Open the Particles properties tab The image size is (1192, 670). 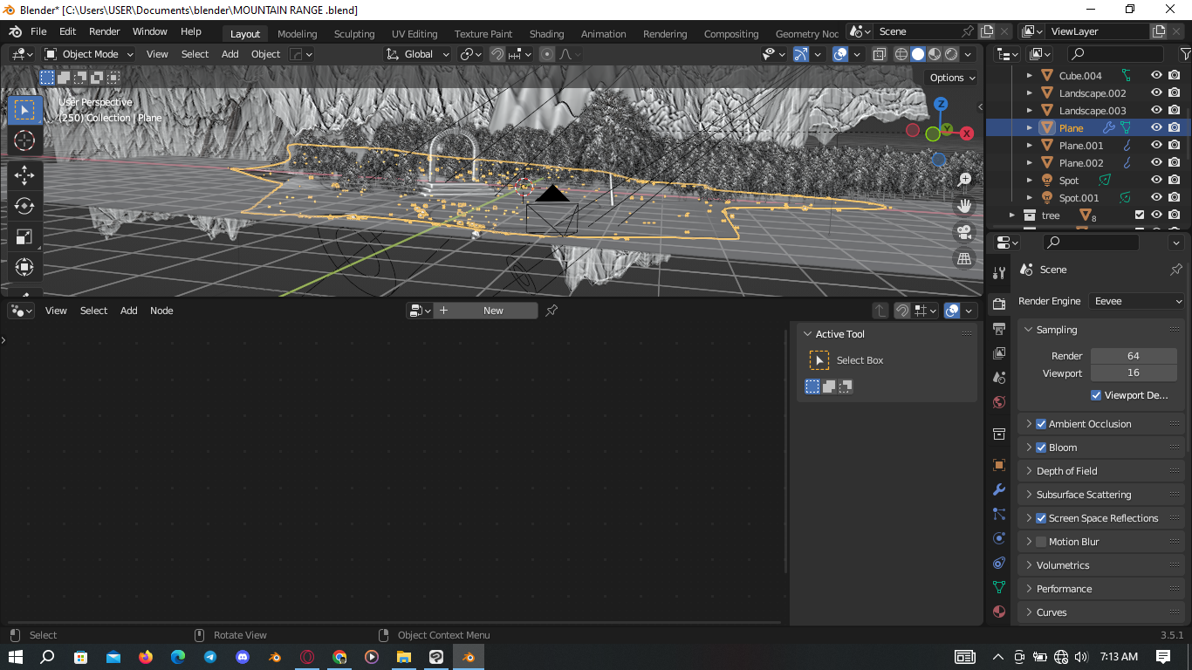click(x=999, y=514)
